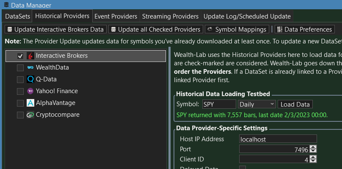342x169 pixels.
Task: Click the Load Data button
Action: (295, 105)
